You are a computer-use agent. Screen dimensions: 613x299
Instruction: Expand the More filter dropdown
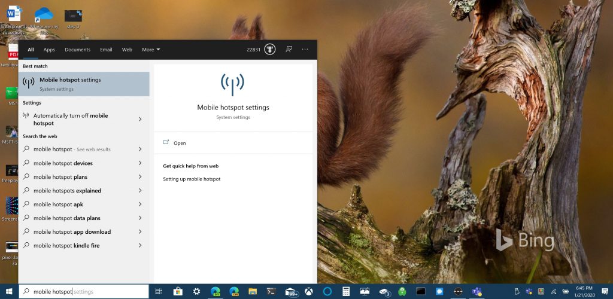151,50
